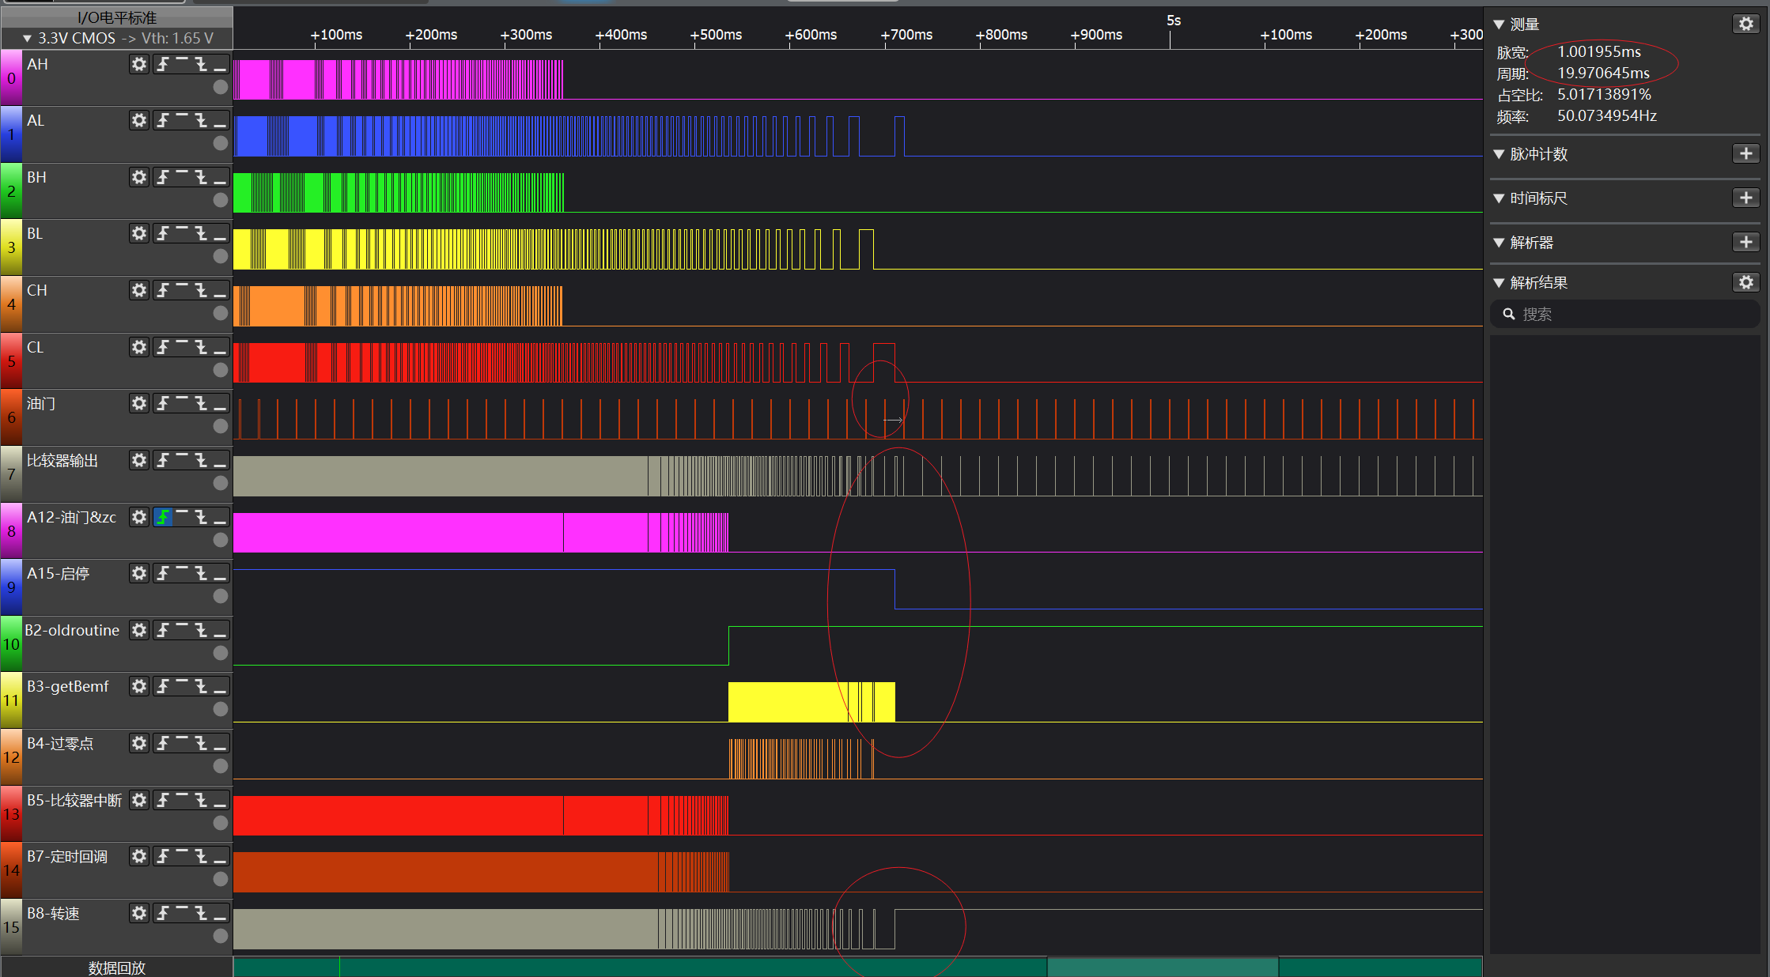Image resolution: width=1770 pixels, height=977 pixels.
Task: Click the 数据回放 overview bar highlighted region
Action: [x=1162, y=967]
